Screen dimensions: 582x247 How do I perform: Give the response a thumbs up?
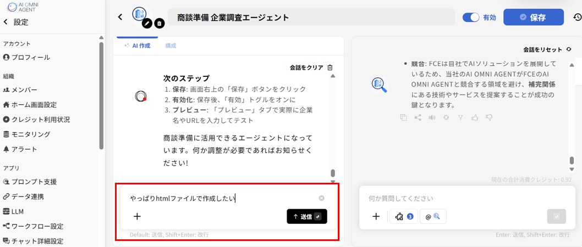click(x=475, y=117)
